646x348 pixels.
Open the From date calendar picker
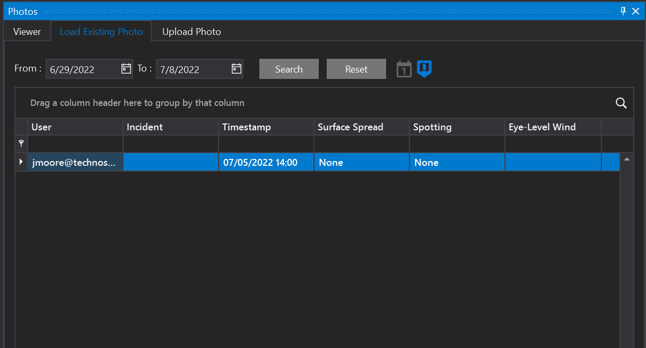[126, 69]
